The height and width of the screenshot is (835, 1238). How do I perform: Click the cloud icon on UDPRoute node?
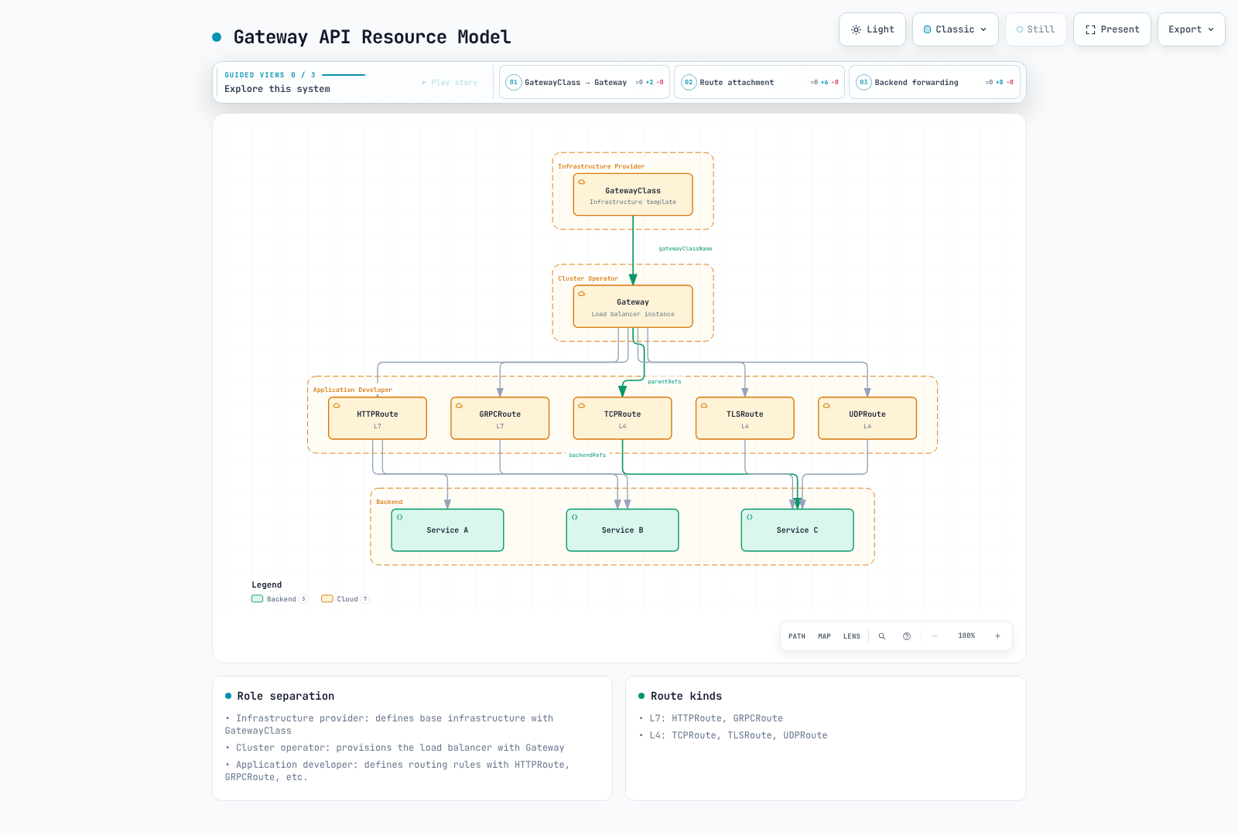(x=826, y=406)
